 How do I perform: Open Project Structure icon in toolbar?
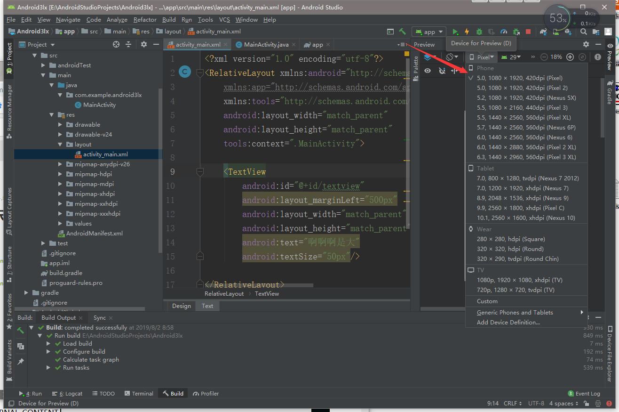[596, 32]
